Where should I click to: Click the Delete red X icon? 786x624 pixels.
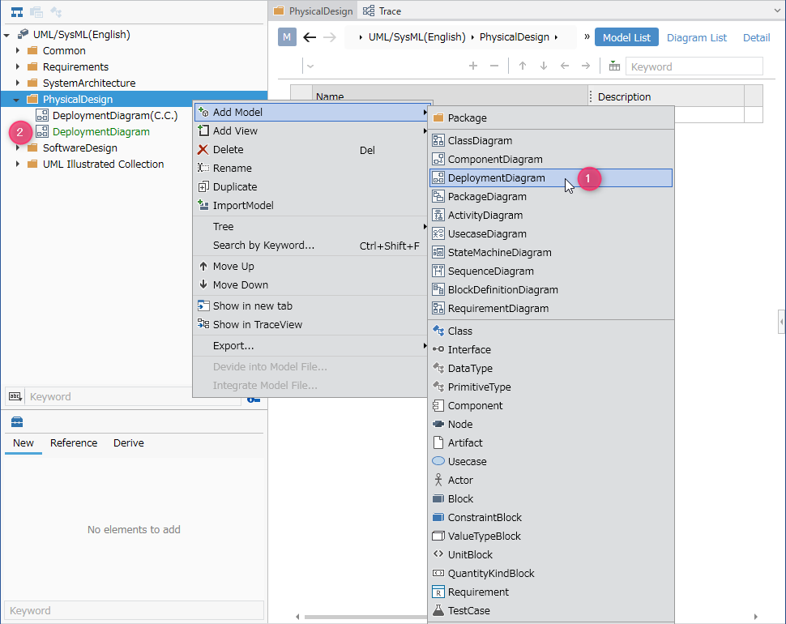(x=203, y=149)
